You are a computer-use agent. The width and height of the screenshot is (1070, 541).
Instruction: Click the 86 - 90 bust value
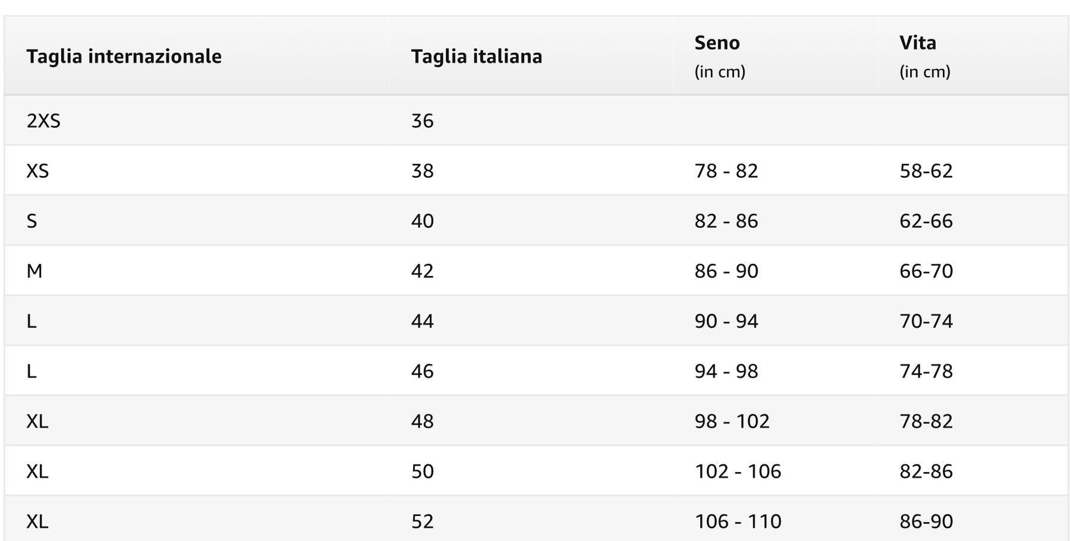coord(726,271)
